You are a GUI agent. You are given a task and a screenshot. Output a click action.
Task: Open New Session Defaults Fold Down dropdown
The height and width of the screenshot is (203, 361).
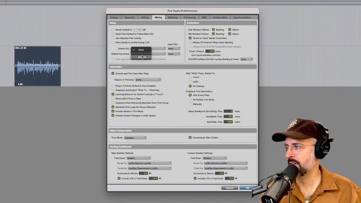(138, 158)
